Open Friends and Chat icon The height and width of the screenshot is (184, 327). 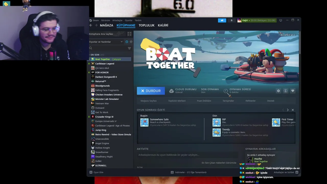pyautogui.click(x=297, y=172)
